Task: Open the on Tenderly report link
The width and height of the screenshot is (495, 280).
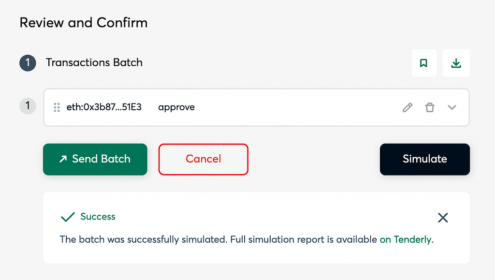Action: [406, 239]
